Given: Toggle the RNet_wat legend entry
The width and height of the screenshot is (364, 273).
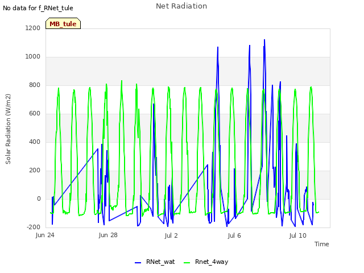Looking at the screenshot, I should tap(155, 262).
